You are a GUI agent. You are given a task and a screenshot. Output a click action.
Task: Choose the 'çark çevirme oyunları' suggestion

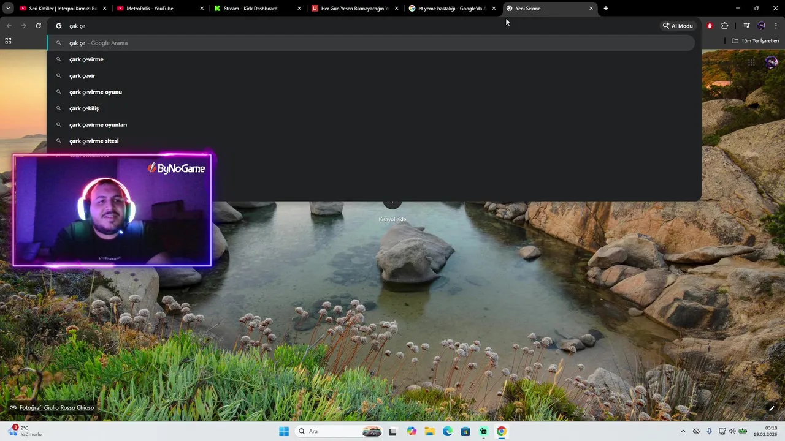point(372,124)
